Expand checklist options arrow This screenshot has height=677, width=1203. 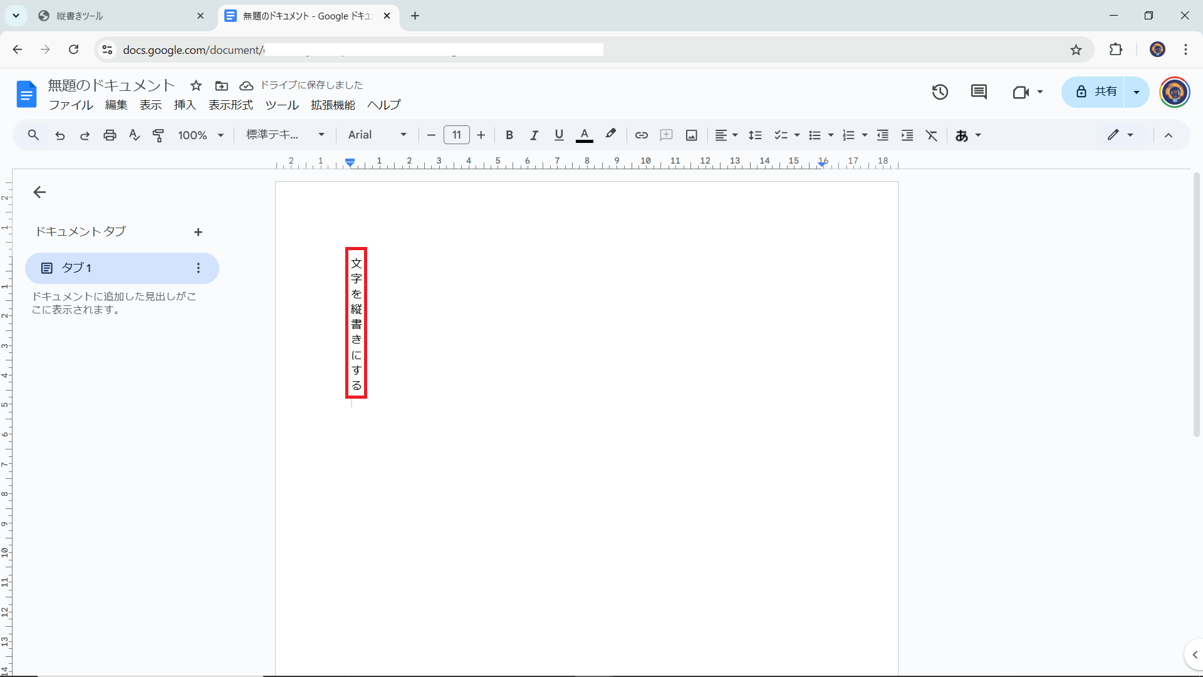(x=797, y=135)
